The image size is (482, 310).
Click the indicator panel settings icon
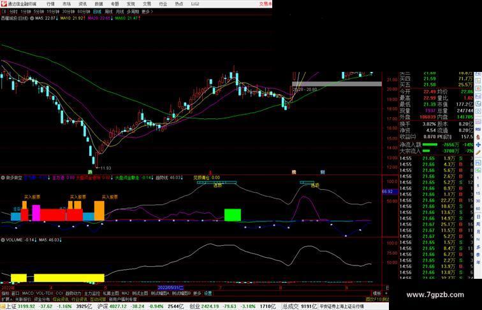[x=3, y=178]
